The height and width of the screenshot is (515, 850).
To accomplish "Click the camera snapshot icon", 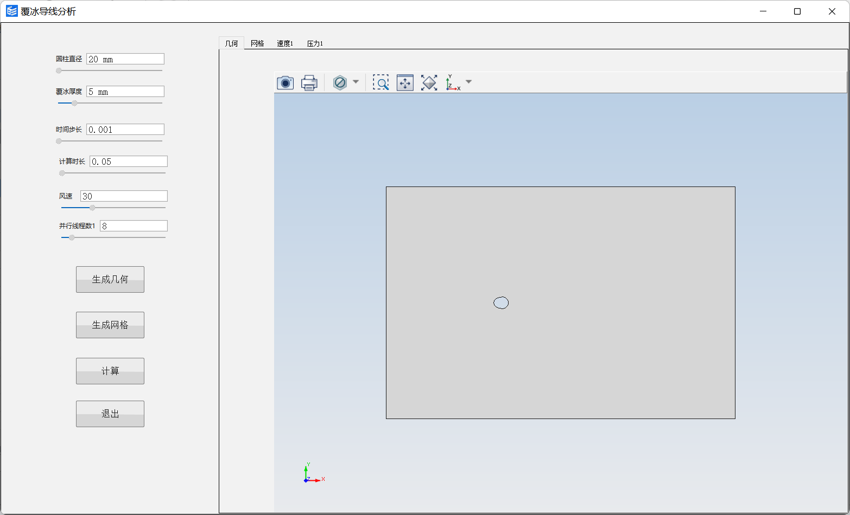I will click(x=285, y=83).
